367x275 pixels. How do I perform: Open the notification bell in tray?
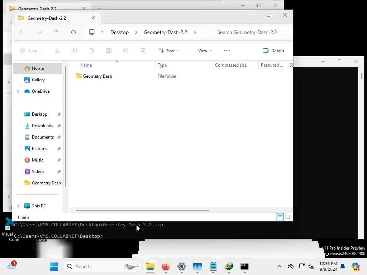click(343, 266)
